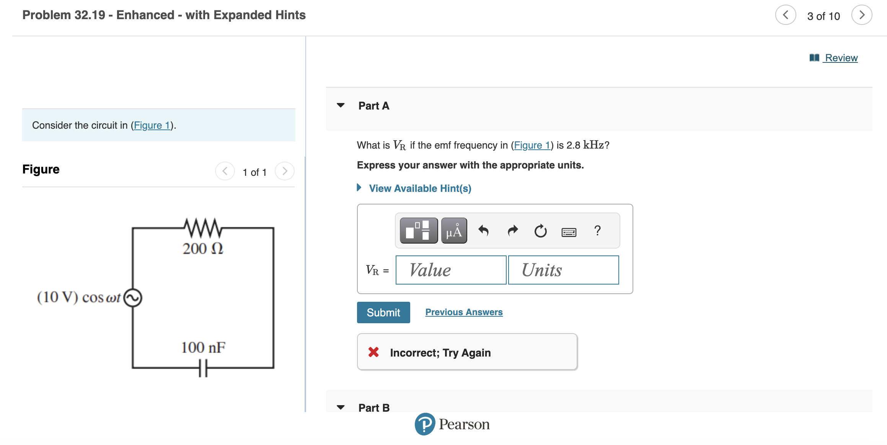Click the Units input field

coord(563,270)
